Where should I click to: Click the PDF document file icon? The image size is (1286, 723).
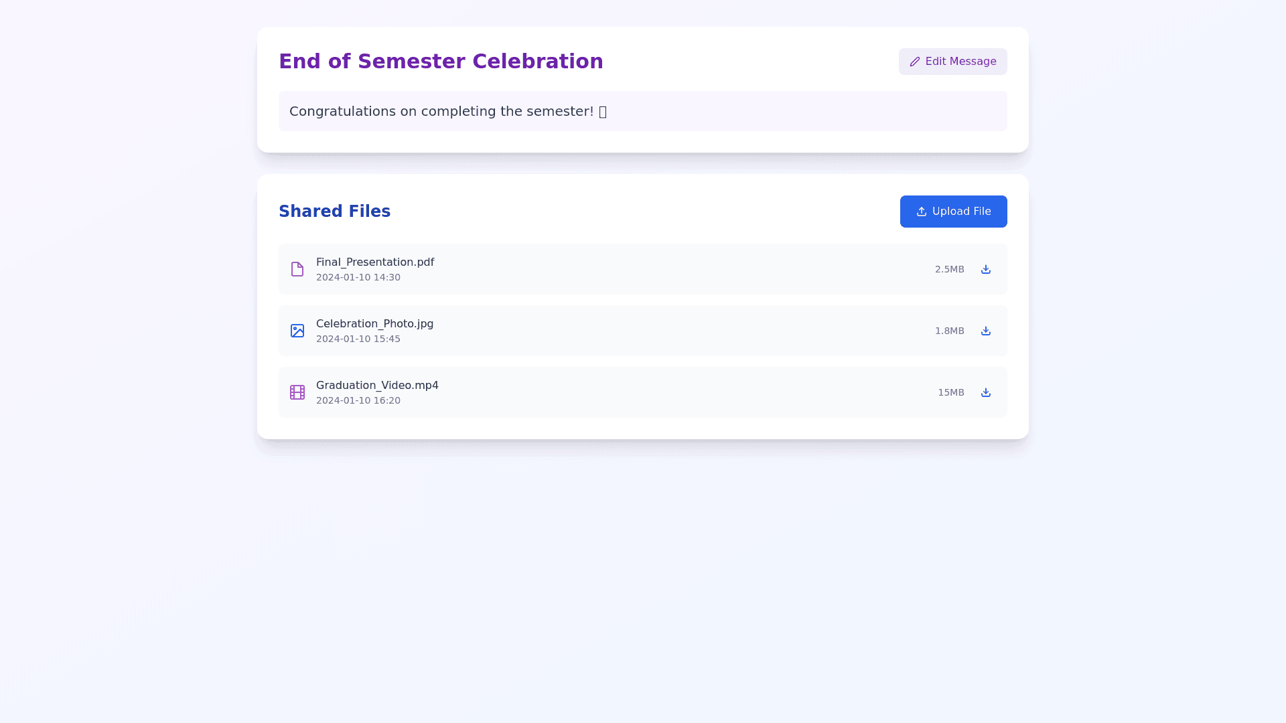297,269
